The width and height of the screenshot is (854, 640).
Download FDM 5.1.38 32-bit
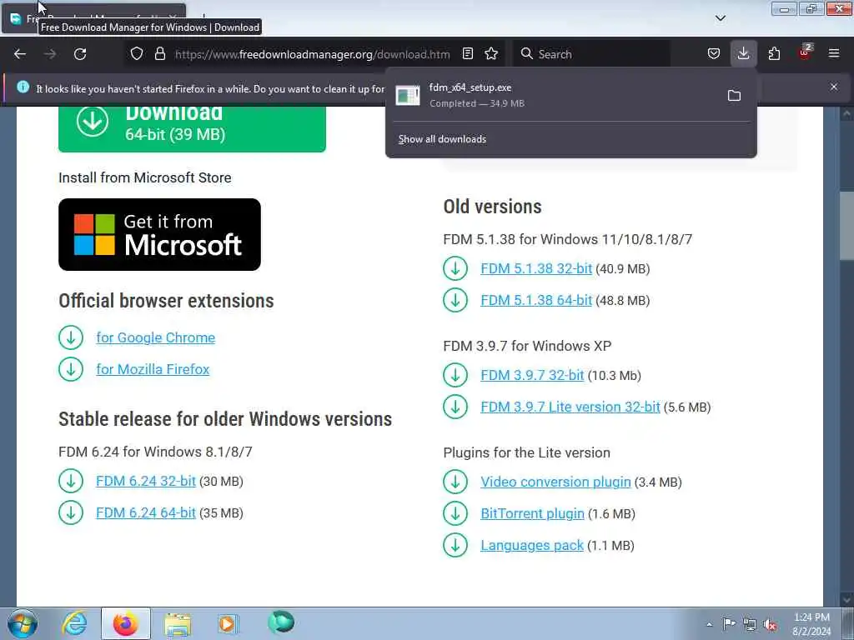536,269
